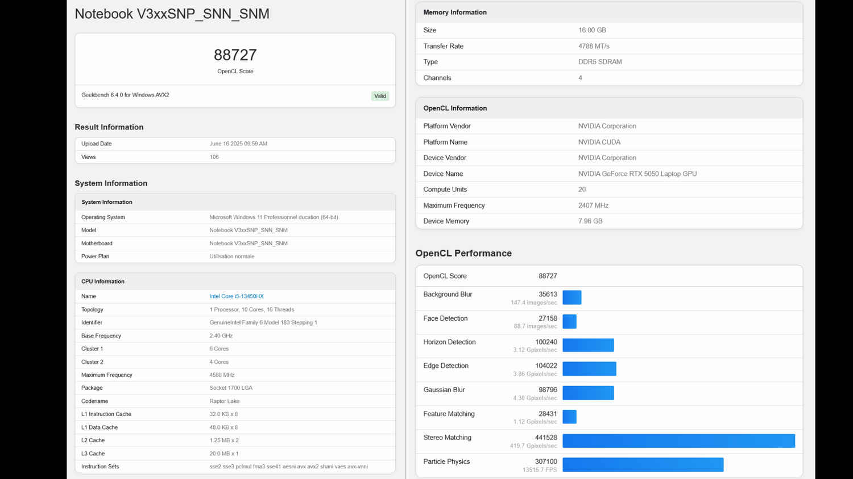
Task: Click the NVIDIA GeForce RTX 5050 device name
Action: tap(637, 174)
